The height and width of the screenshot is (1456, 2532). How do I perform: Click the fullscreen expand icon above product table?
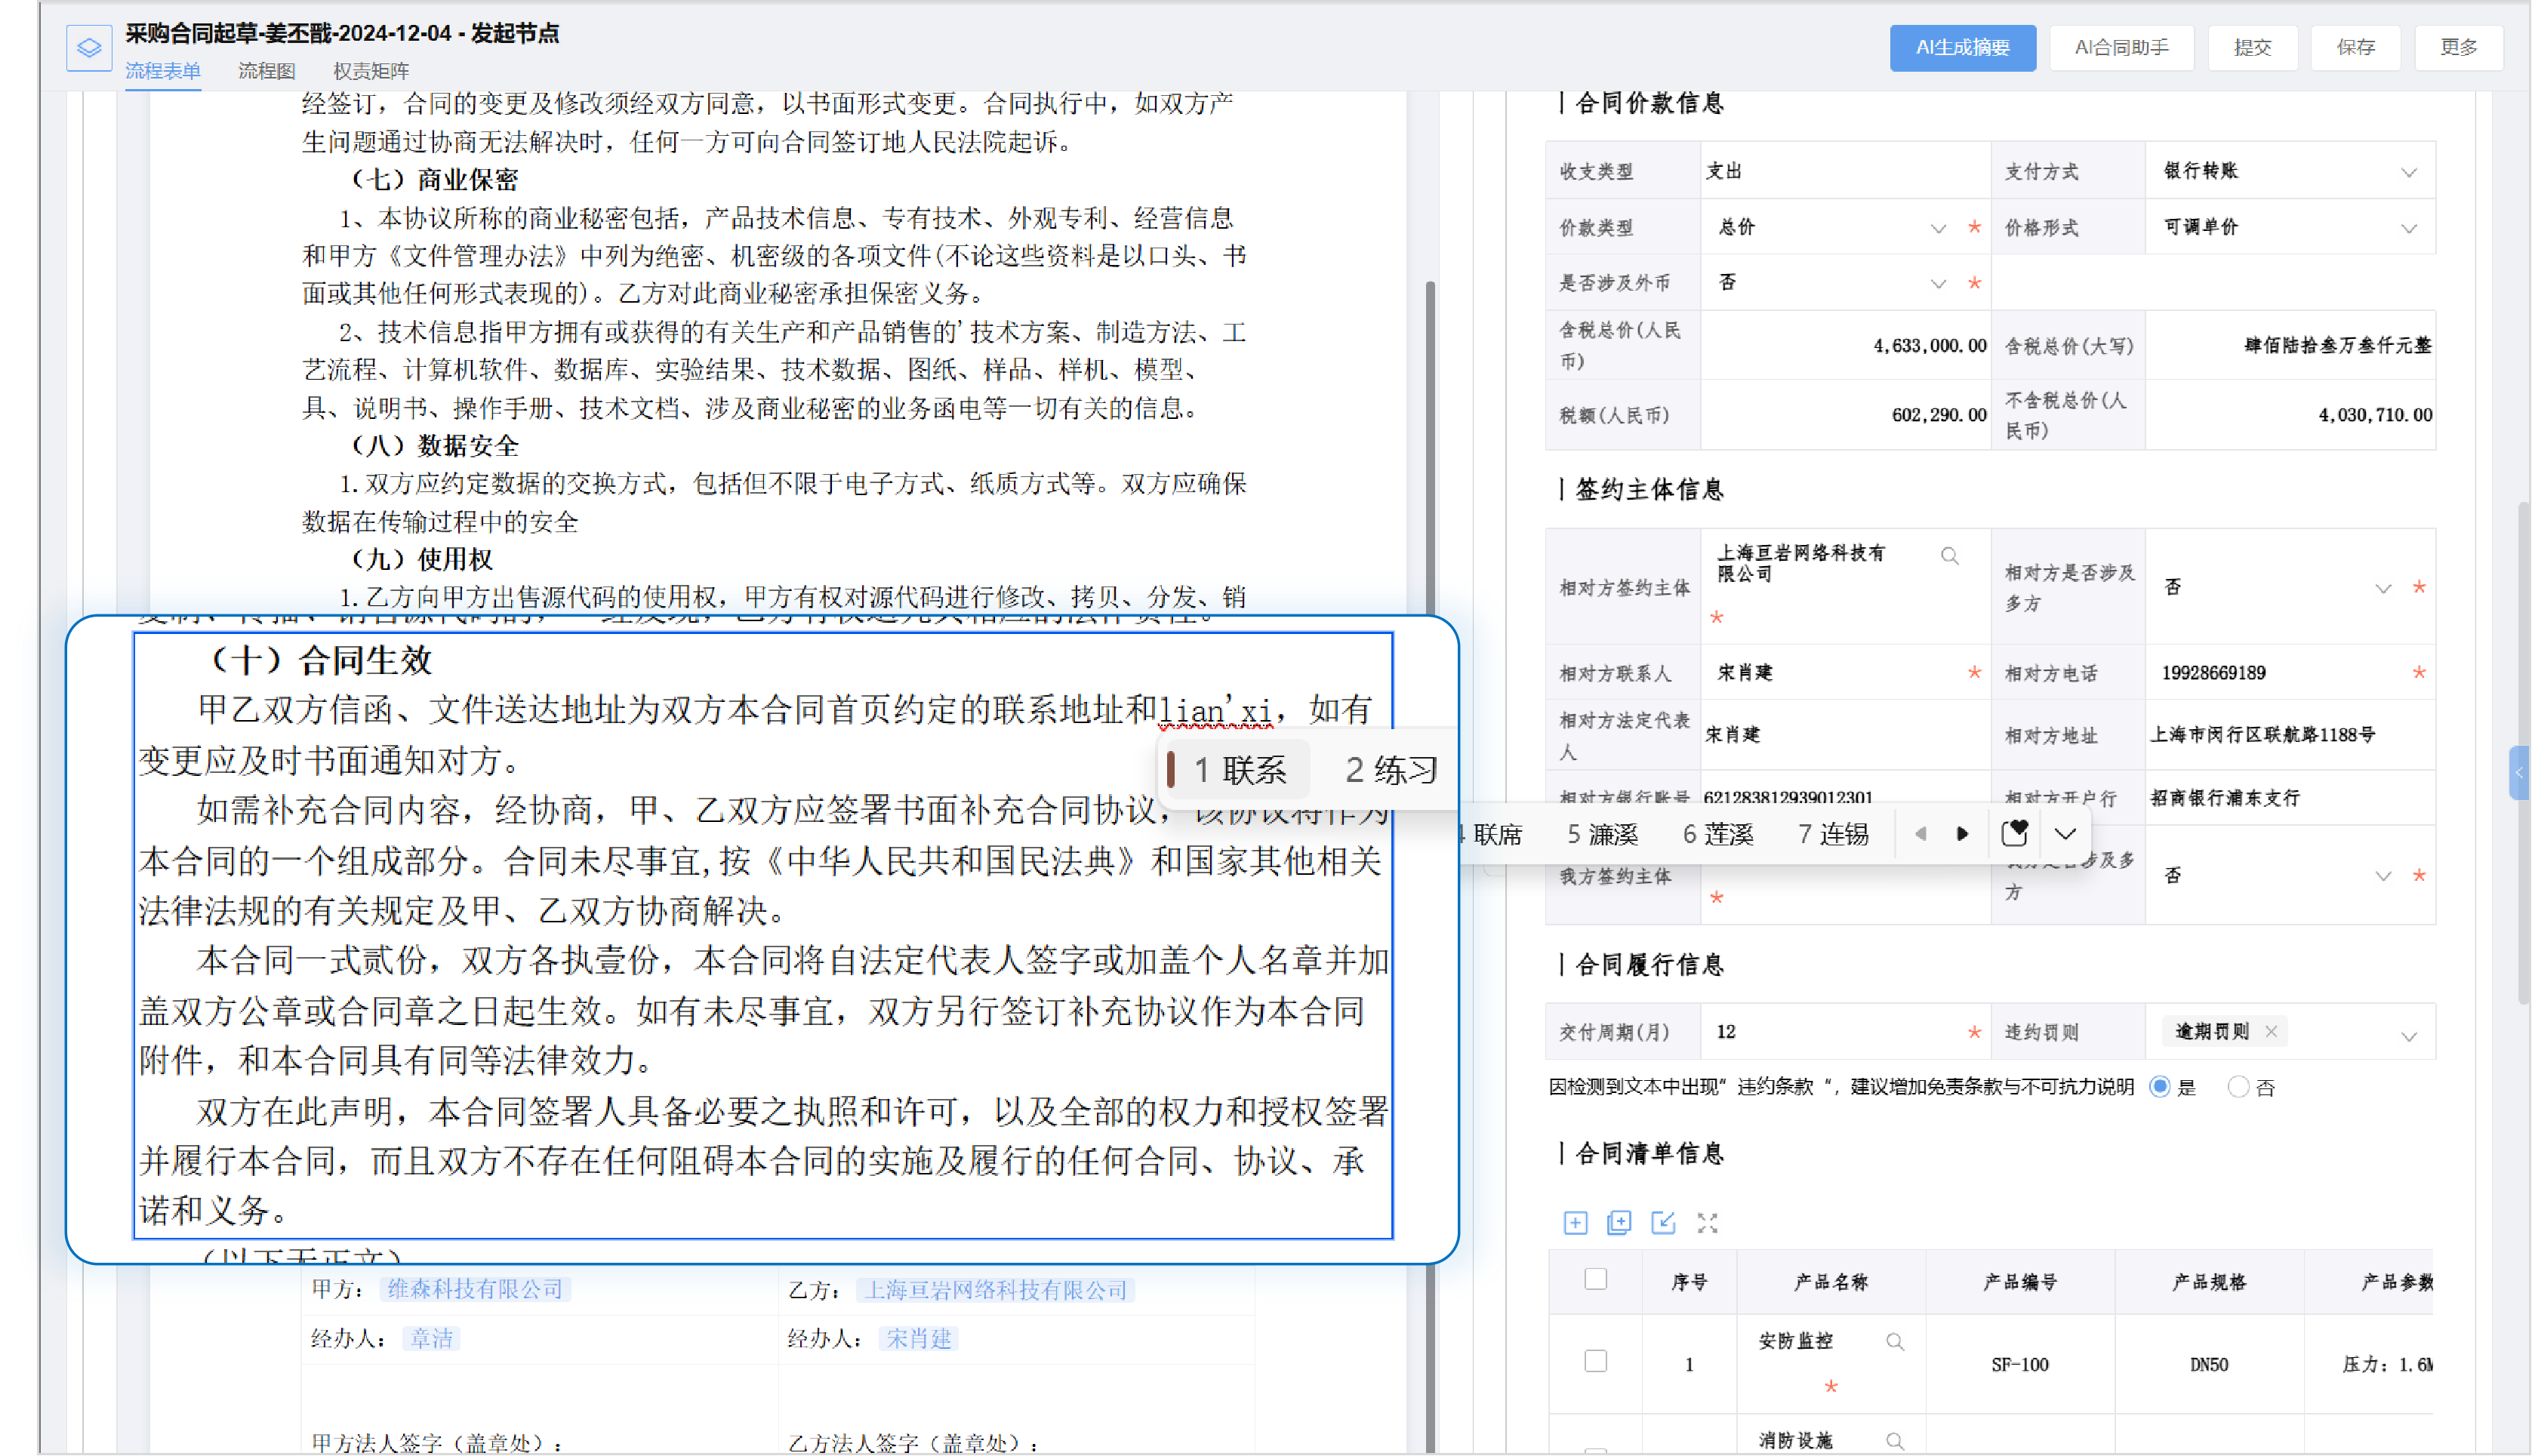pyautogui.click(x=1707, y=1222)
